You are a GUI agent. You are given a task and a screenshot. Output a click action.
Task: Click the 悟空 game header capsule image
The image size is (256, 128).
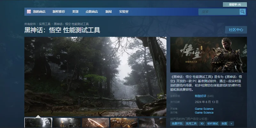click(x=209, y=55)
